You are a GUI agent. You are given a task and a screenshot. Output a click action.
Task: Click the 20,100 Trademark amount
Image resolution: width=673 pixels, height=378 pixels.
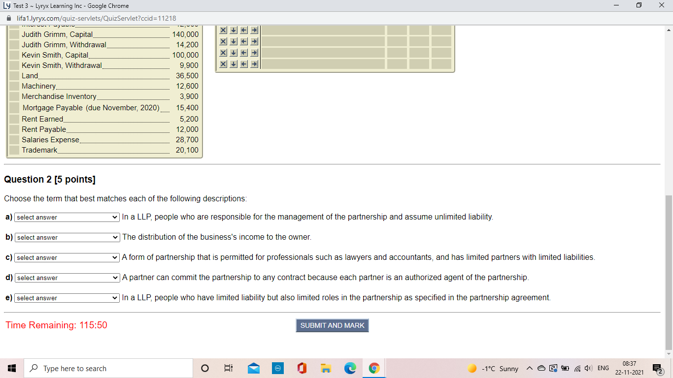coord(187,150)
